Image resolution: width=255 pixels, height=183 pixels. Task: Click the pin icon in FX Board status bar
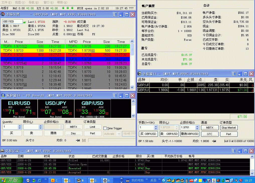click(78, 141)
